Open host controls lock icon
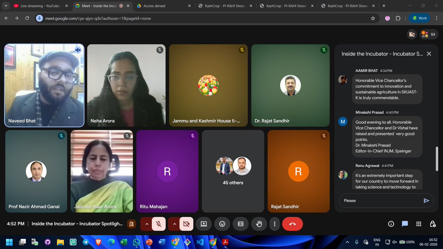The height and width of the screenshot is (249, 443). point(432,224)
